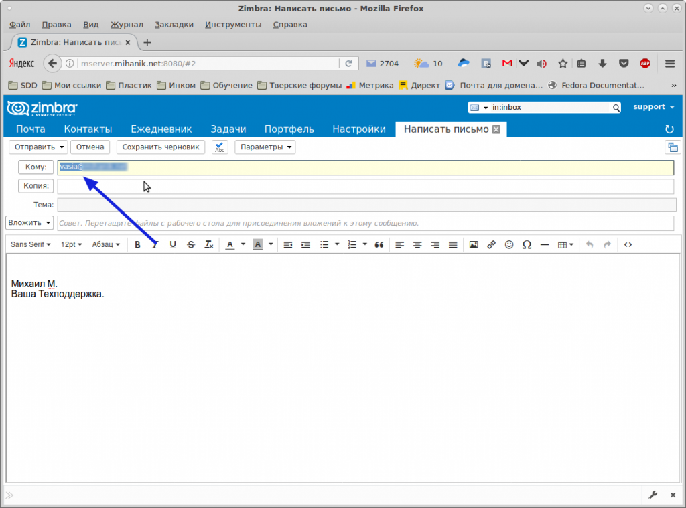Bookmark this page with the star
Screen dimensions: 686x508
(563, 64)
